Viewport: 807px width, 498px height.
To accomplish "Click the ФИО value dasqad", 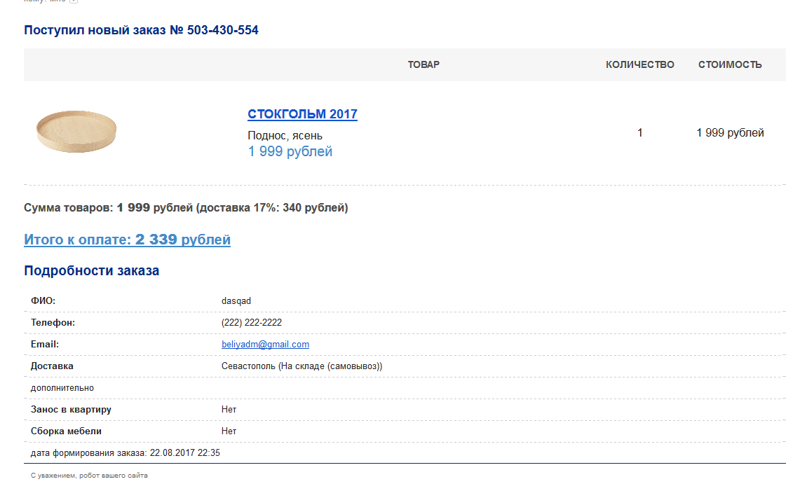I will [236, 301].
